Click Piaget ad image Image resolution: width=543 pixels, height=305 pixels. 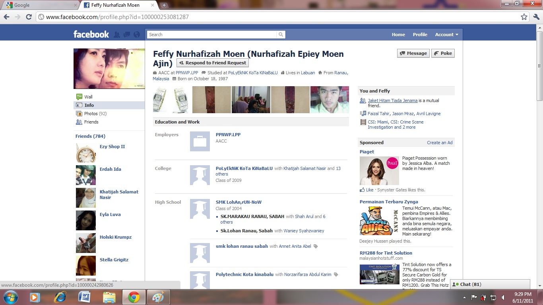point(379,171)
